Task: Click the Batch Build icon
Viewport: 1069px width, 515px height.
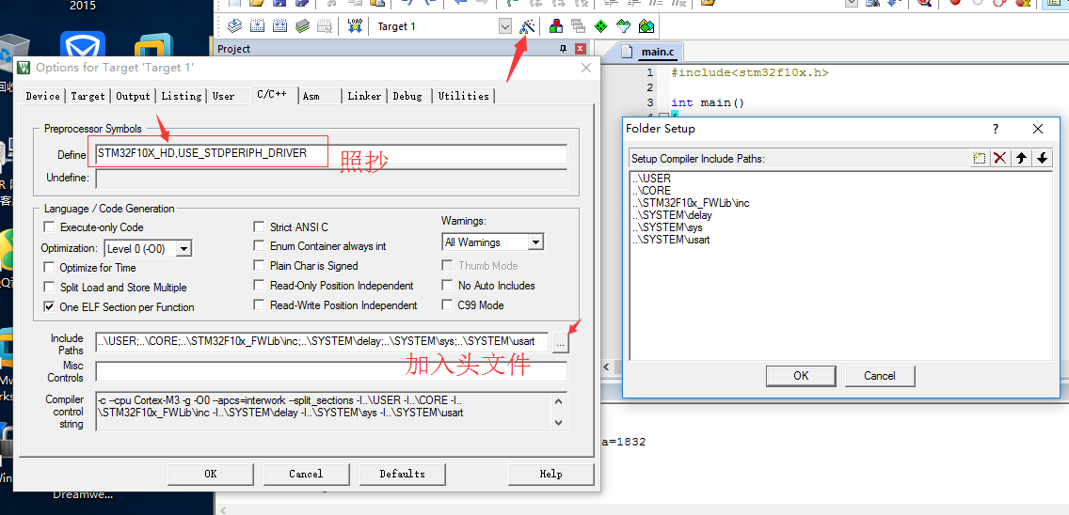Action: [x=303, y=26]
